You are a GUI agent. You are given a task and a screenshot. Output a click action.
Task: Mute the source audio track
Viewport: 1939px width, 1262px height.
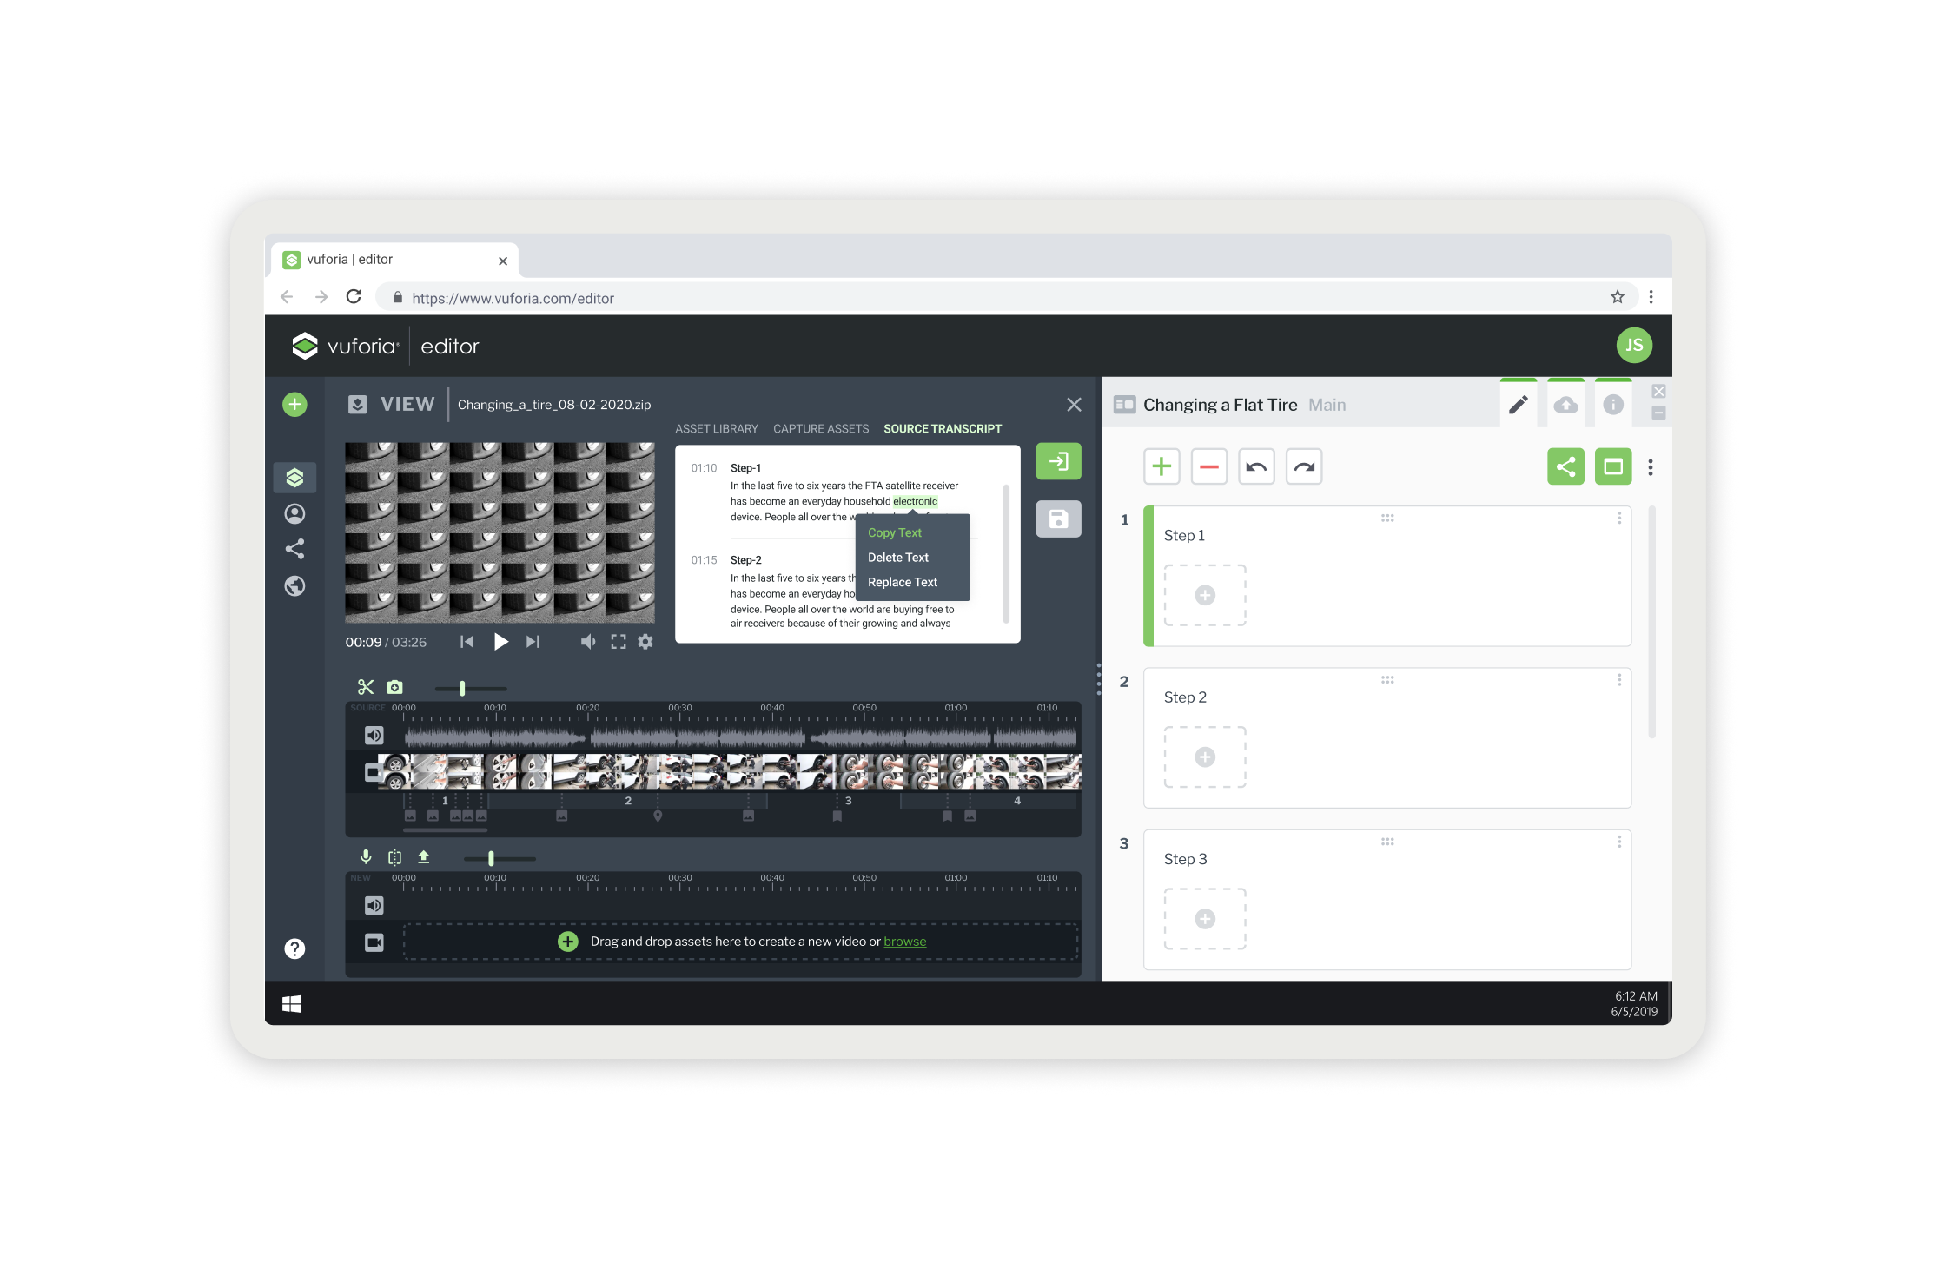[x=374, y=736]
